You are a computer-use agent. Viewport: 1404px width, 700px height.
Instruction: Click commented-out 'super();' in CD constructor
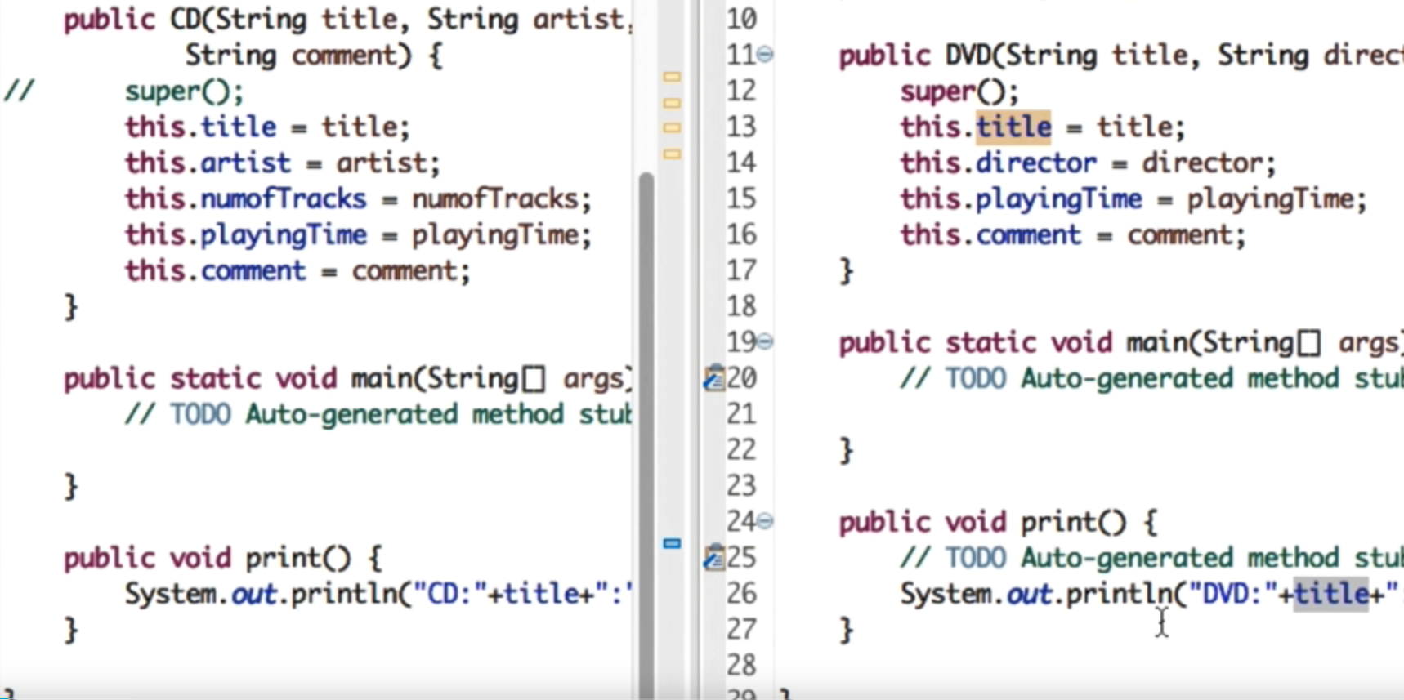coord(184,91)
